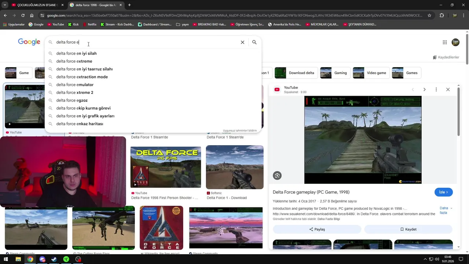The width and height of the screenshot is (469, 264).
Task: Clear the search box with X icon
Action: [x=242, y=42]
